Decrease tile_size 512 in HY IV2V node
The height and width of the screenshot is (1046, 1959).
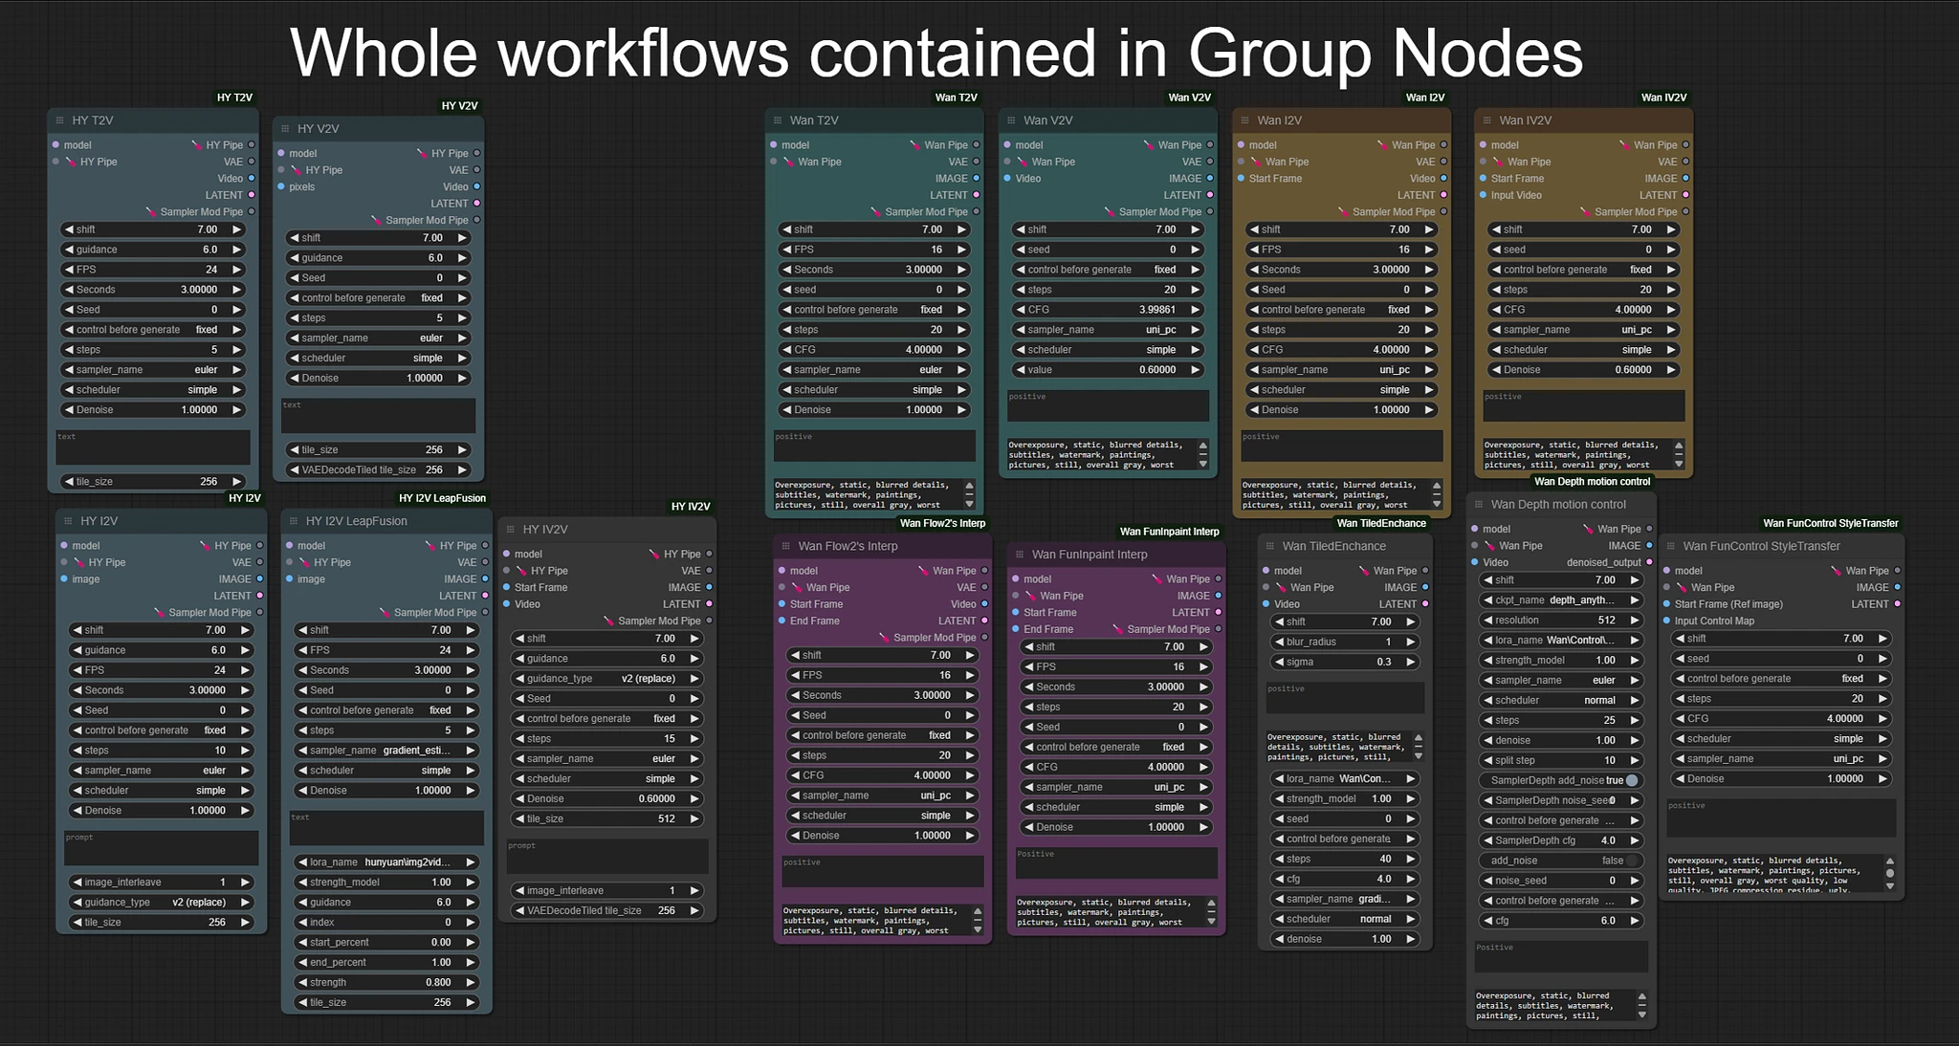(x=519, y=819)
